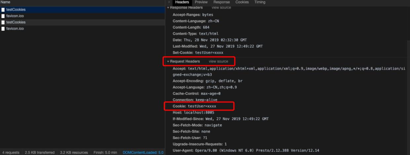
Task: Select the second testCookies request row
Action: 16,22
